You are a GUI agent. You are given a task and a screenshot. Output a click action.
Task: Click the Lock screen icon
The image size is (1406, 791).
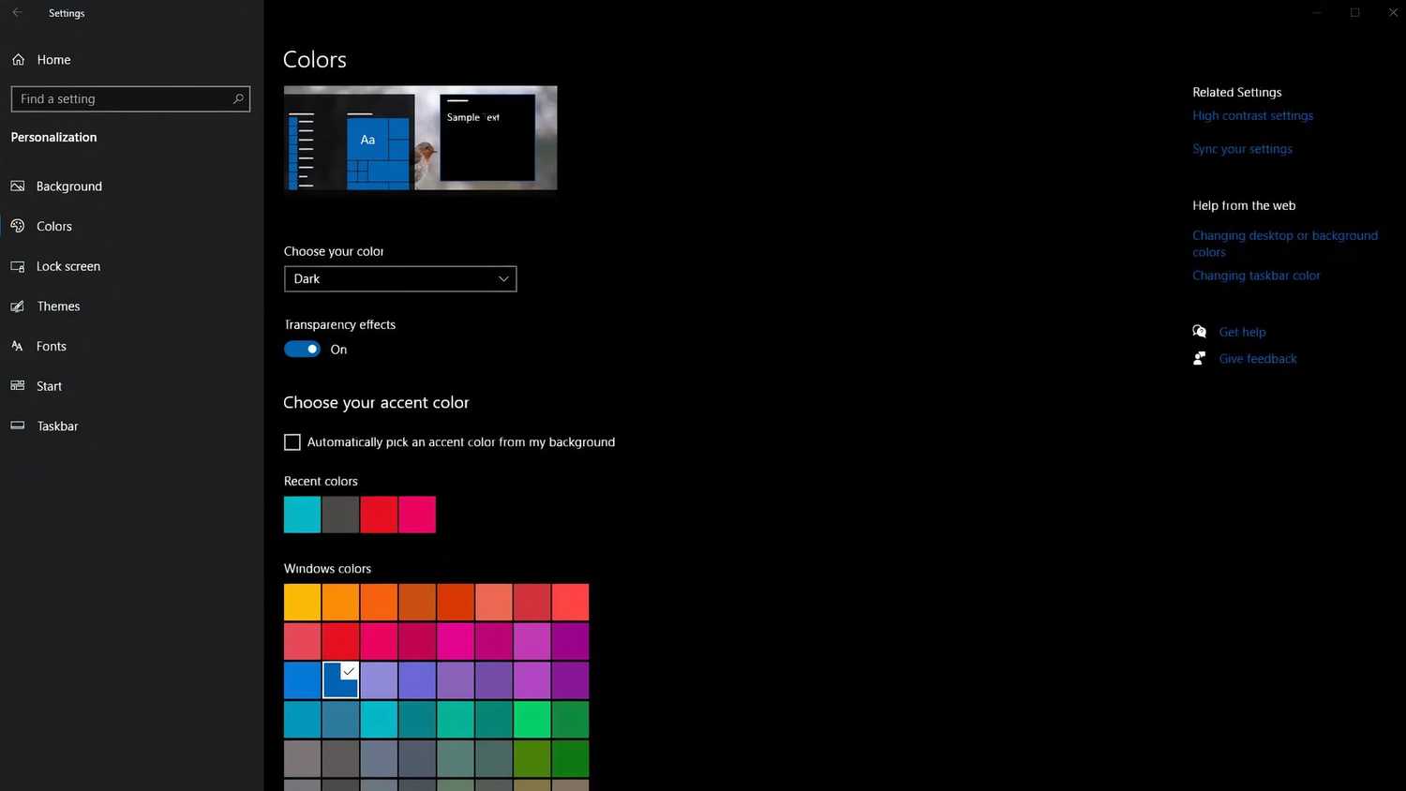click(x=18, y=266)
